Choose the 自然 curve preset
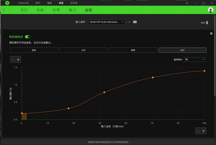Screen dimensions: 216x145 pos(83,50)
